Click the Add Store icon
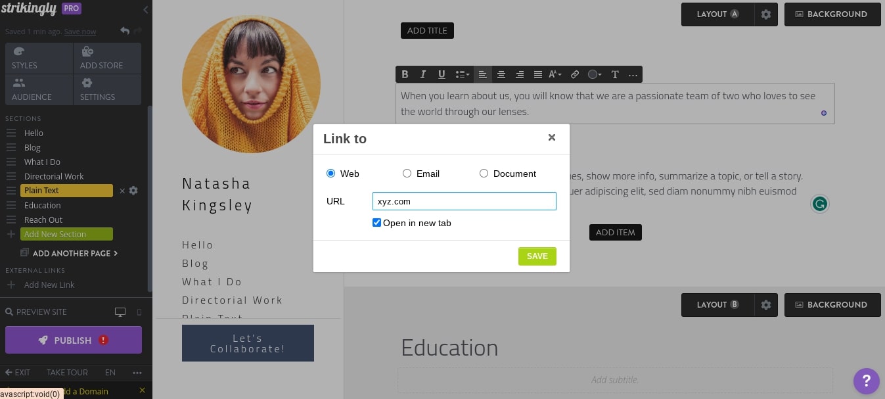The width and height of the screenshot is (885, 399). click(x=87, y=51)
